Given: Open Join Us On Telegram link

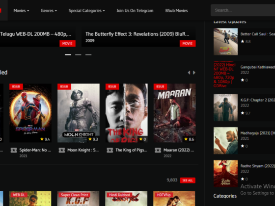Looking at the screenshot, I should 135,11.
